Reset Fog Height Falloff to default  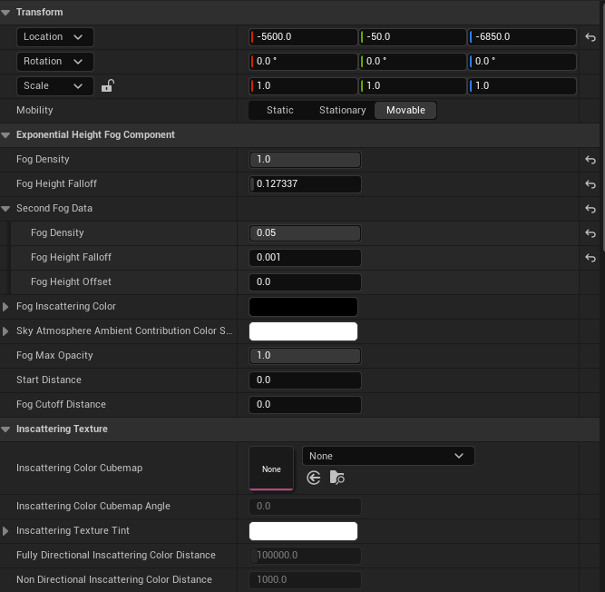[590, 184]
